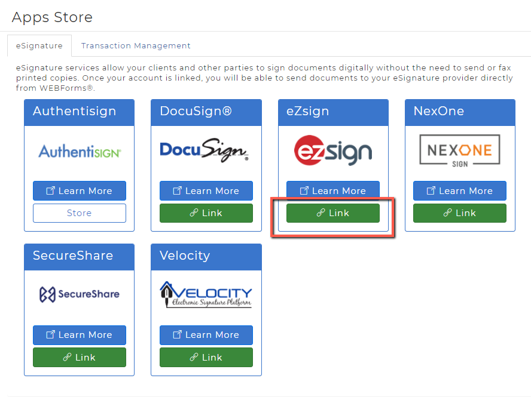The height and width of the screenshot is (397, 531).
Task: Click the SecureShare logo
Action: pos(80,294)
